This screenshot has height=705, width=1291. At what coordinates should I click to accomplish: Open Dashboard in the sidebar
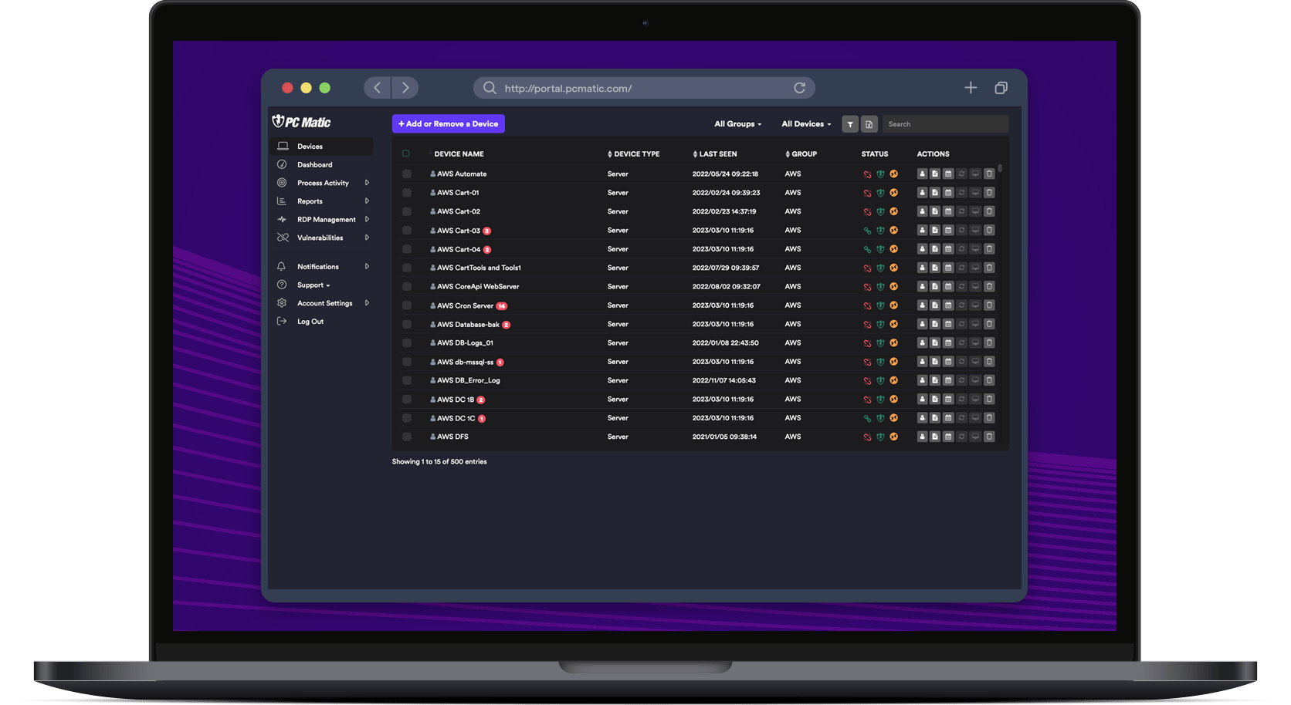314,165
